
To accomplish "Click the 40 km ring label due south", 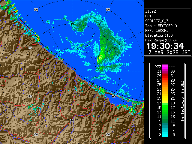I will pyautogui.click(x=72, y=120).
